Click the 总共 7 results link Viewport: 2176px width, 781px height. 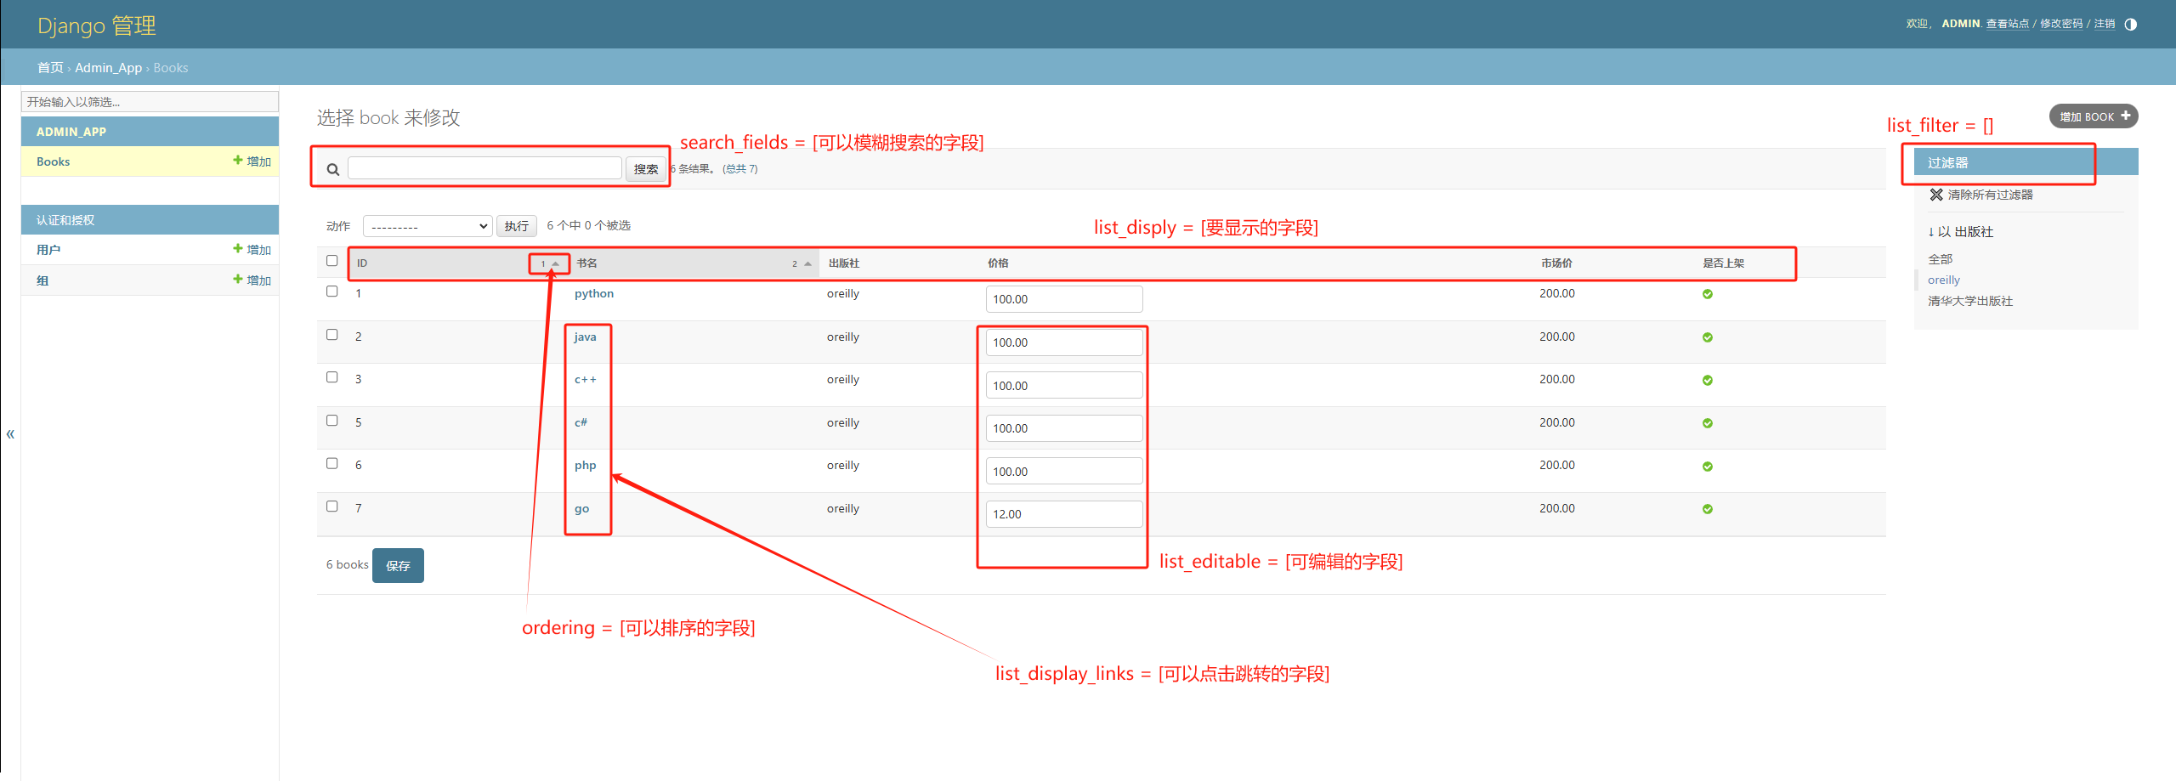(x=739, y=169)
